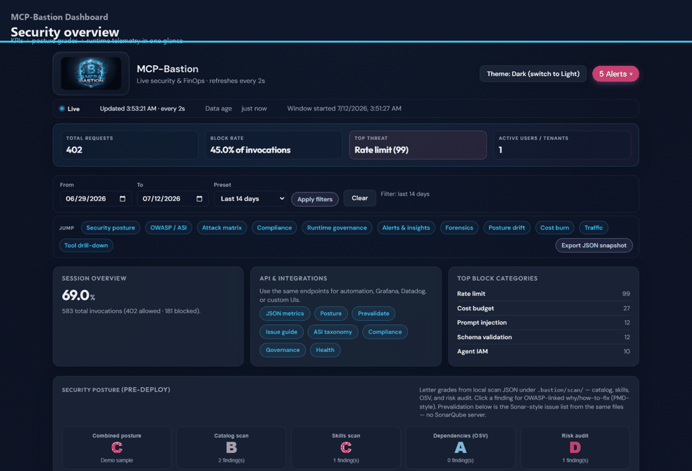Click the Skills scan grade C

pos(346,447)
